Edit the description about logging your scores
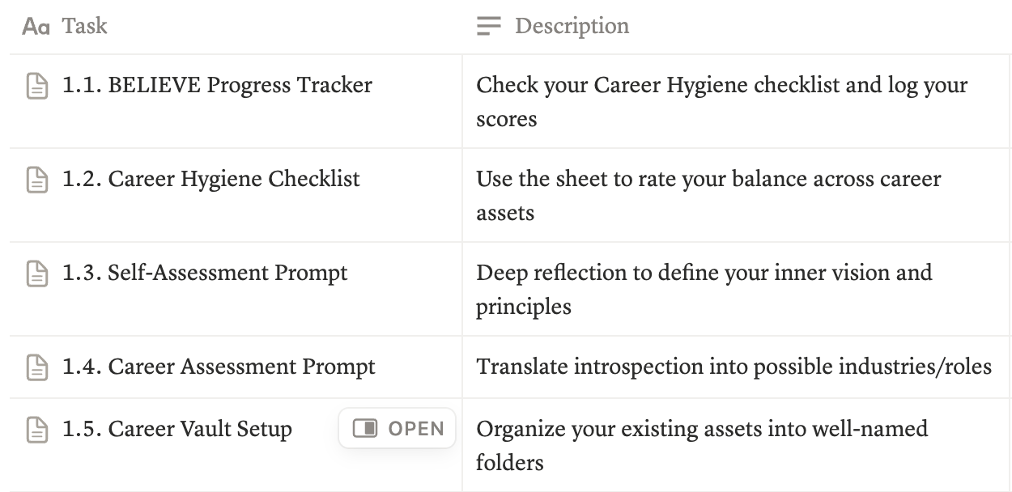The height and width of the screenshot is (492, 1012). [x=721, y=102]
